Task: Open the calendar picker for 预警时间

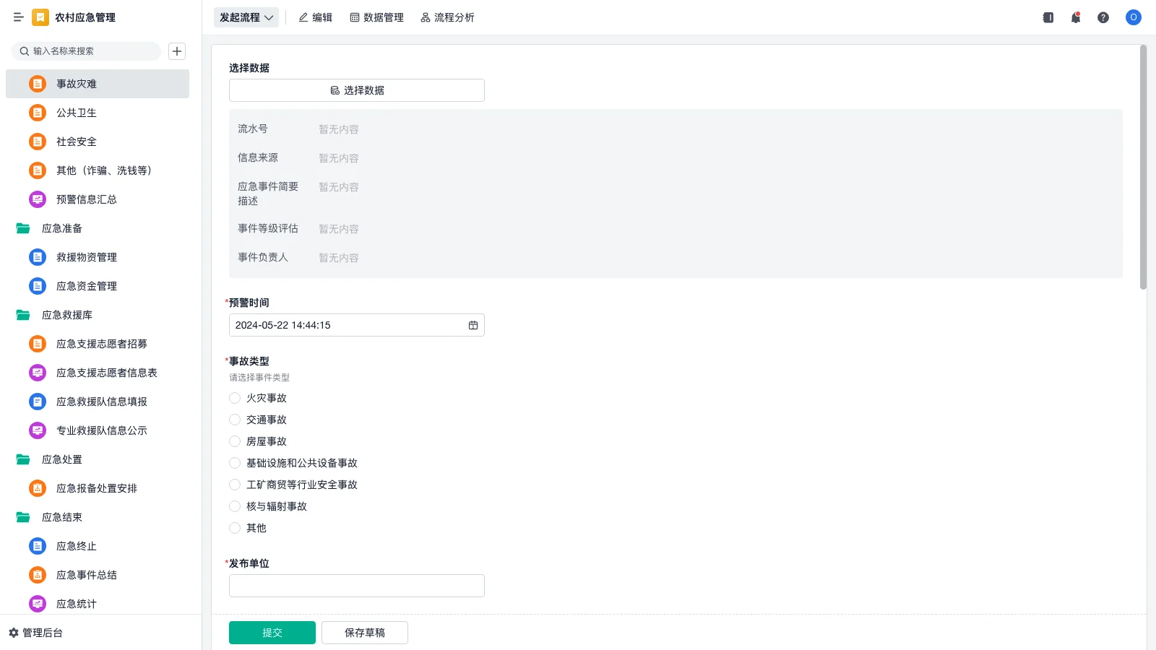Action: coord(473,325)
